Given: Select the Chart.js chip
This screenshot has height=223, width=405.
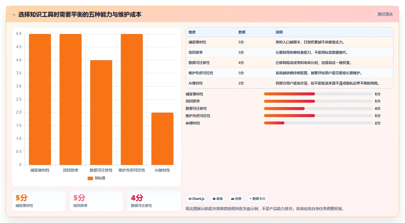Looking at the screenshot, I should click(x=196, y=199).
